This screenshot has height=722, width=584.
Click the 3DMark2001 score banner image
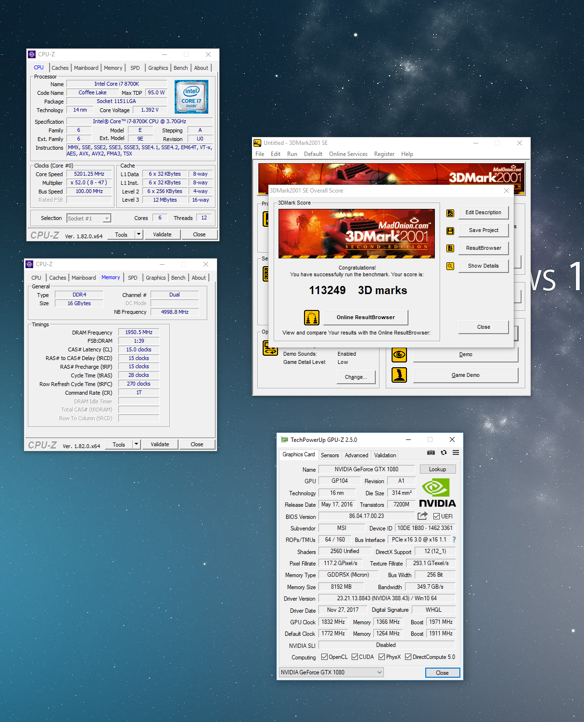pyautogui.click(x=356, y=234)
